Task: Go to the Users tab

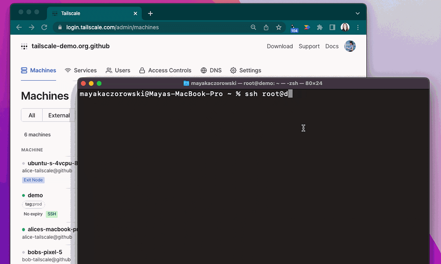Action: point(118,71)
